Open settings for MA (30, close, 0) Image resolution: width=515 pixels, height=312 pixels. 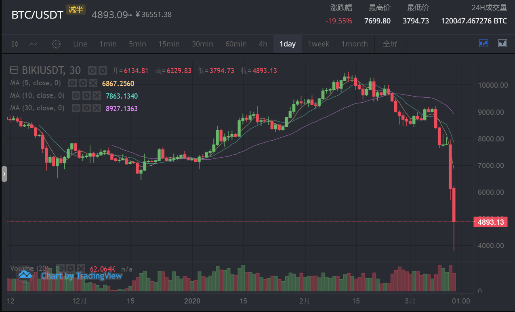click(x=86, y=108)
